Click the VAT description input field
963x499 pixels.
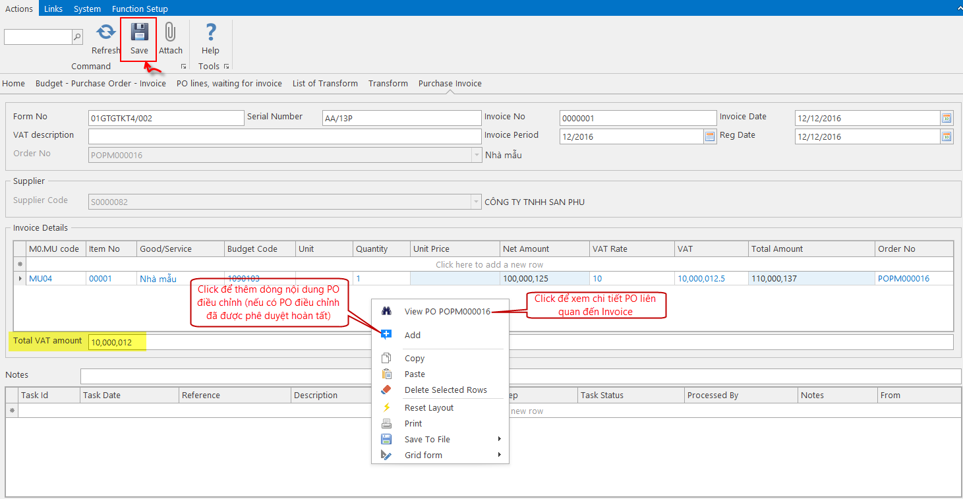[x=285, y=136]
